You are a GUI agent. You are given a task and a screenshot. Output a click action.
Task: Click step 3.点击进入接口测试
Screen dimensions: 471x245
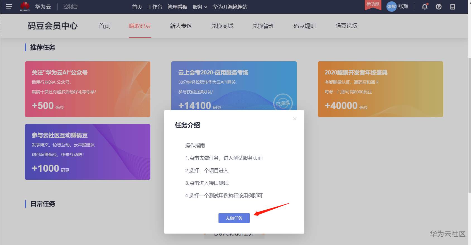(x=207, y=183)
